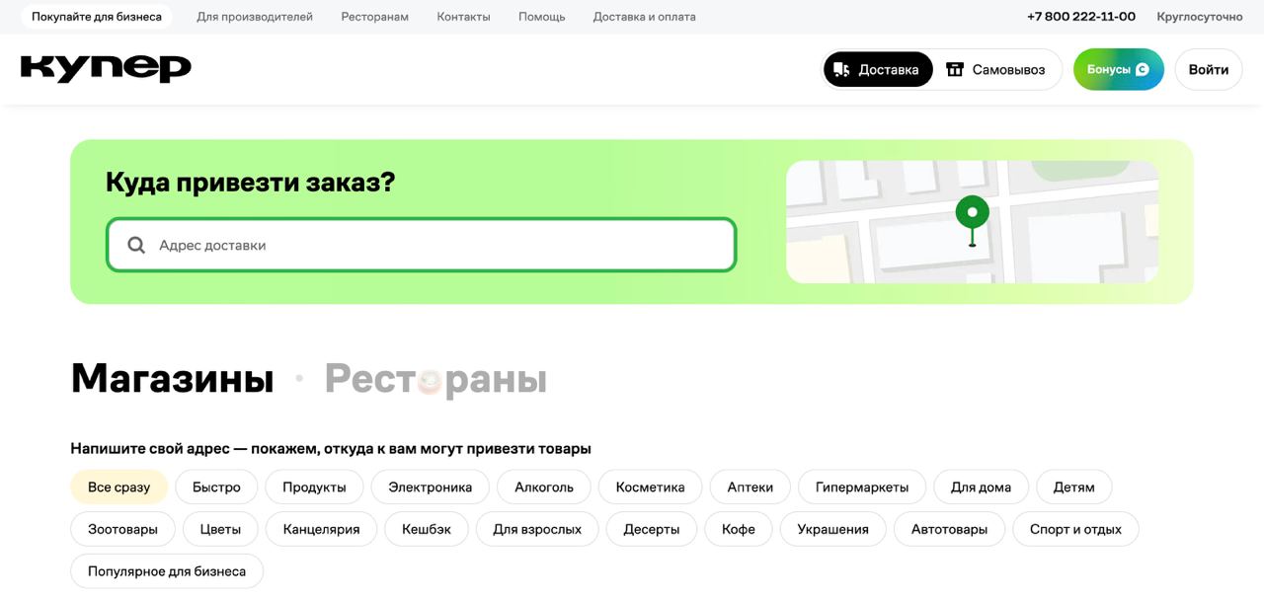Open Контакты link
This screenshot has width=1264, height=600.
[464, 17]
